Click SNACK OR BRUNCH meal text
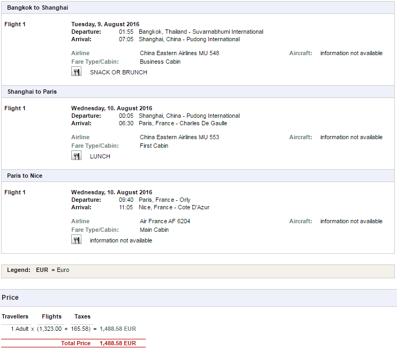397x349 pixels. coord(118,72)
